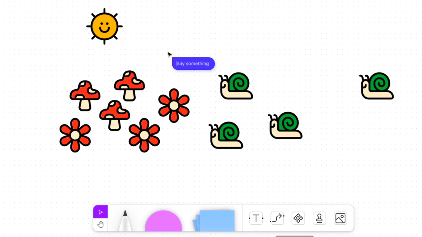The image size is (422, 237).
Task: Open the insert image tool
Action: [x=340, y=218]
